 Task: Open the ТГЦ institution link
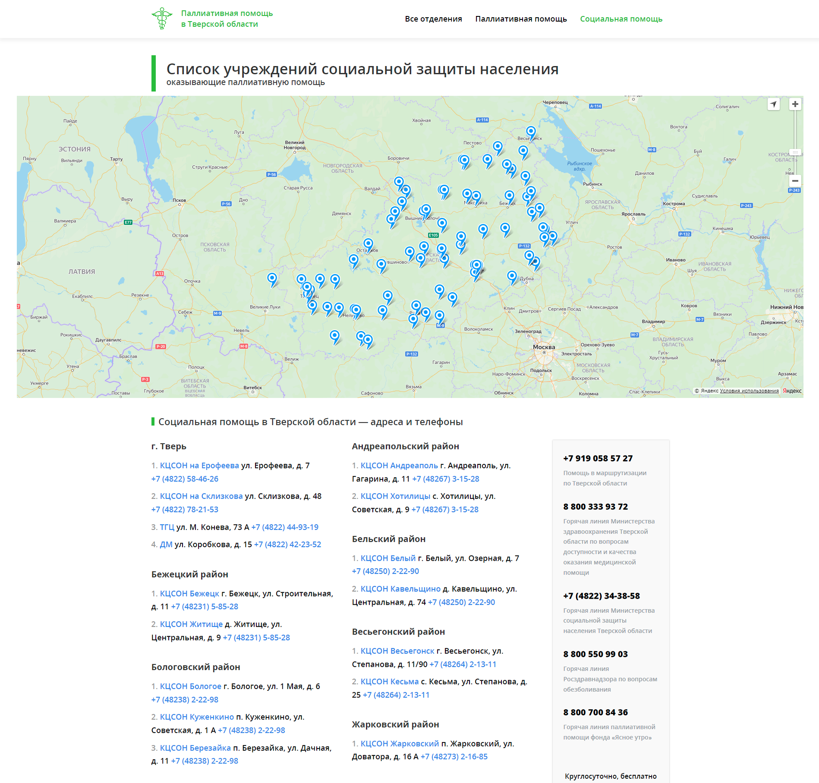[167, 527]
